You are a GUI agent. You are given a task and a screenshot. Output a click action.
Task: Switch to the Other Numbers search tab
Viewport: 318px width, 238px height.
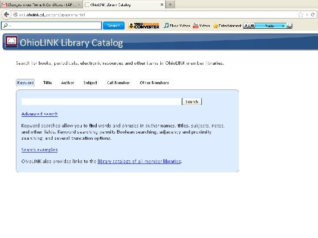click(x=154, y=82)
